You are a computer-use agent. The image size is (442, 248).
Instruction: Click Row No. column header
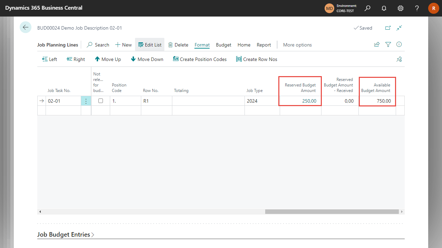(151, 91)
